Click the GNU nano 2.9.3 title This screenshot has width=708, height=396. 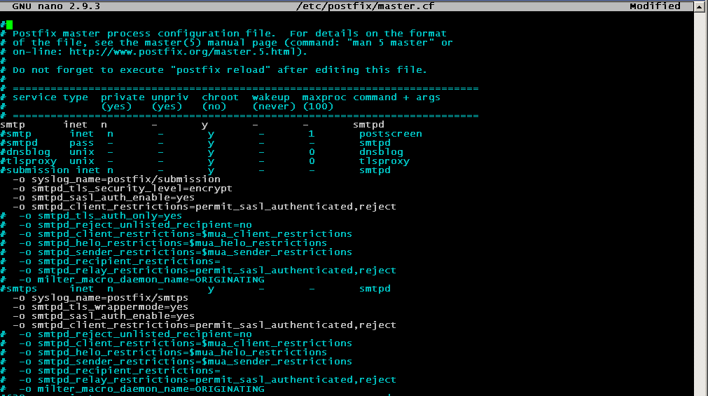pos(56,6)
